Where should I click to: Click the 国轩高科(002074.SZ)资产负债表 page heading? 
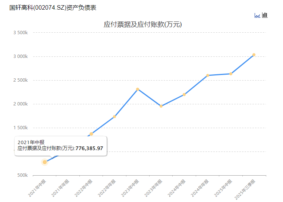click(x=53, y=8)
